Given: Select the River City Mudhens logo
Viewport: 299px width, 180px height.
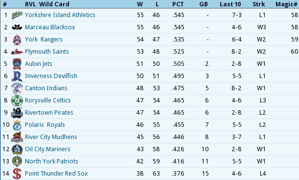Looking at the screenshot, I should [17, 137].
